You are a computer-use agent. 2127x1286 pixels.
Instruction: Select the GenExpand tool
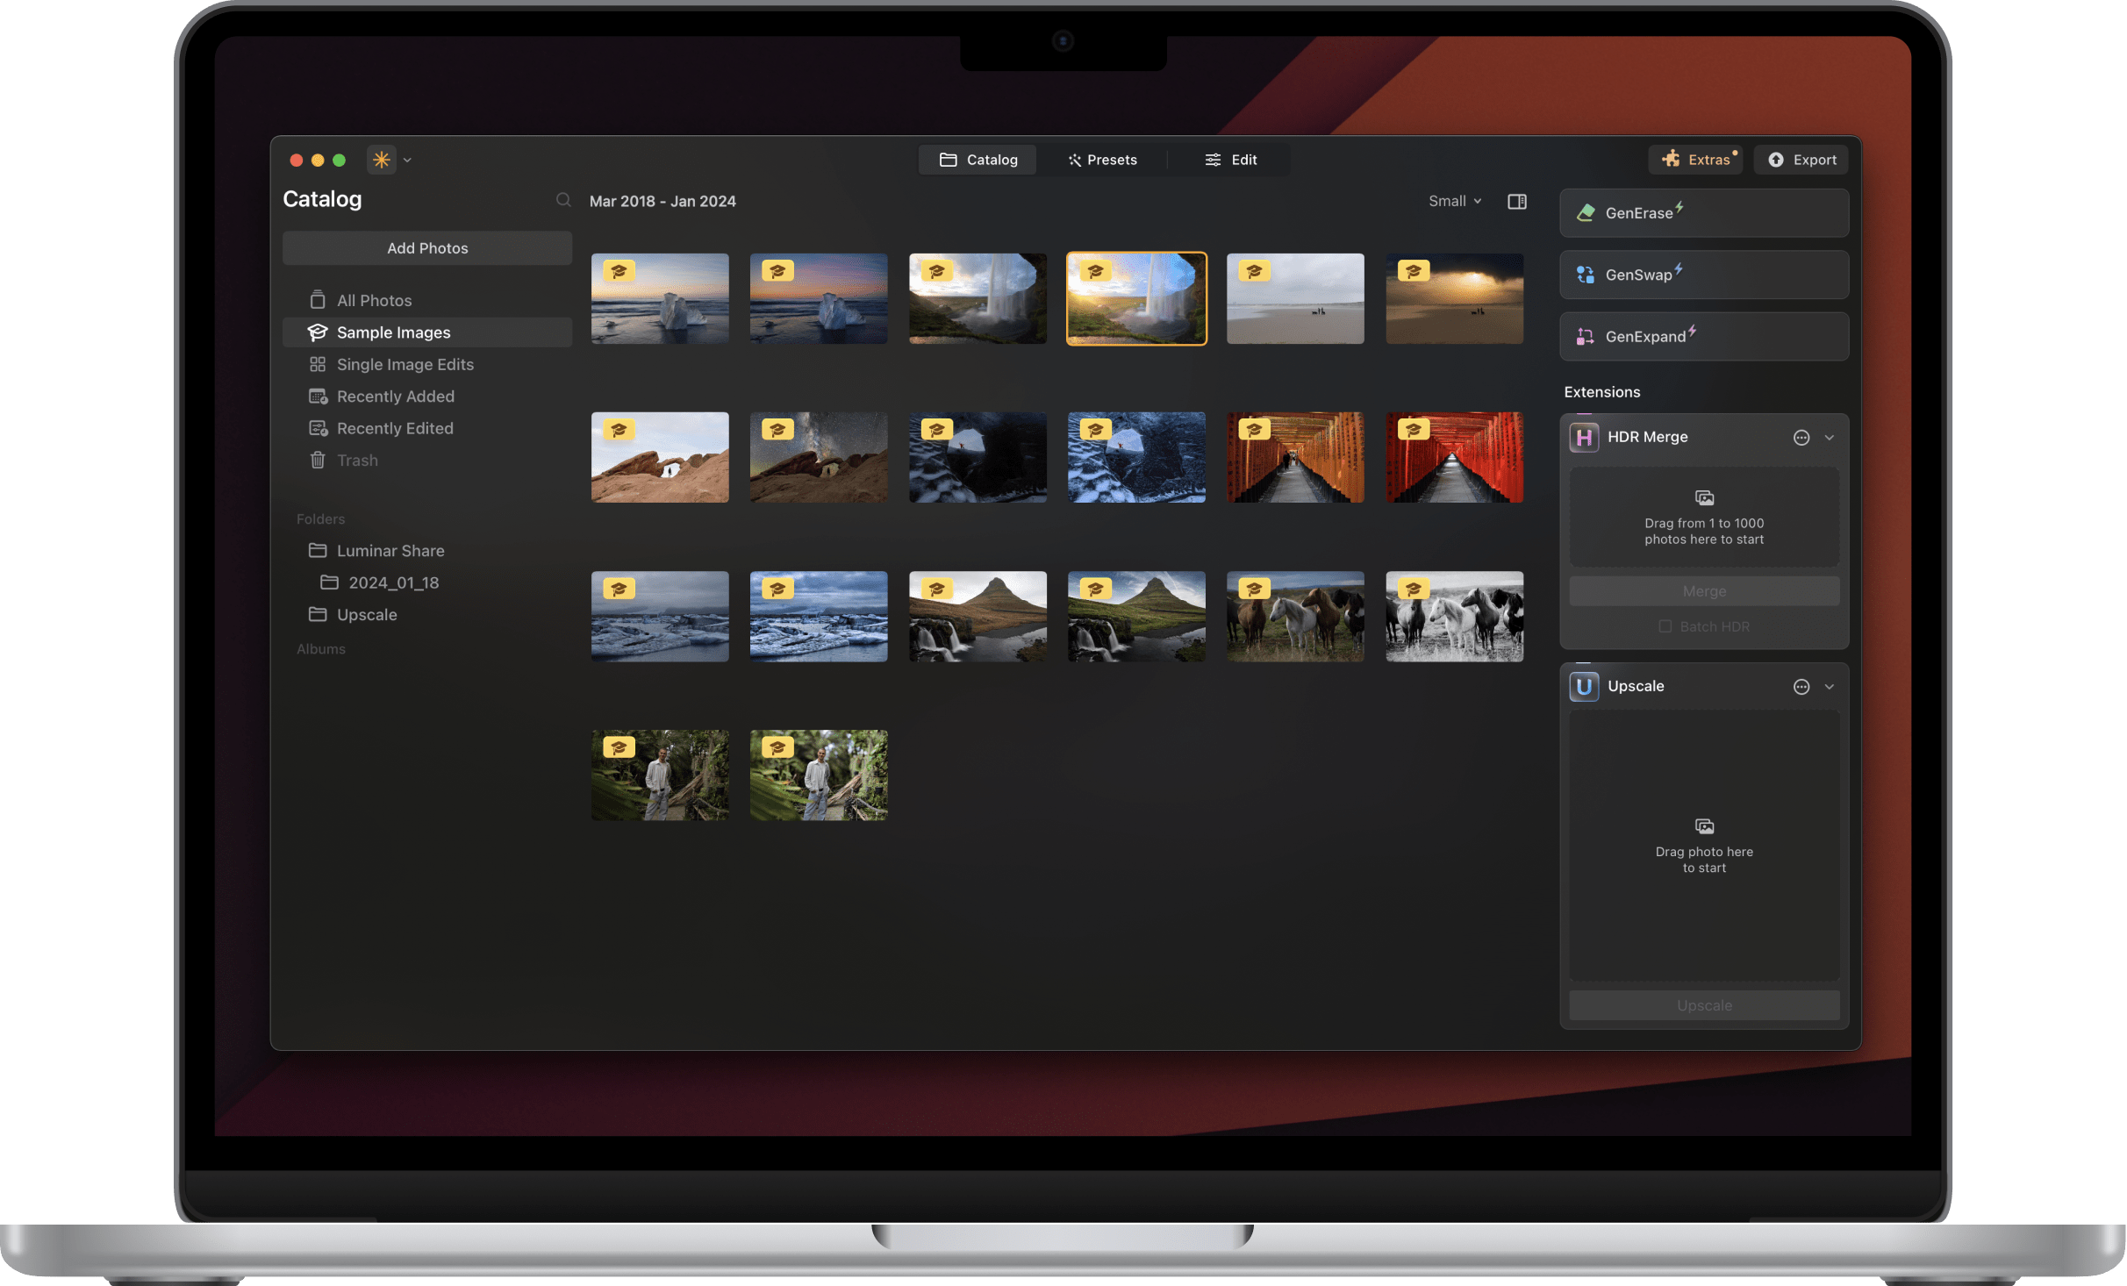[x=1703, y=336]
